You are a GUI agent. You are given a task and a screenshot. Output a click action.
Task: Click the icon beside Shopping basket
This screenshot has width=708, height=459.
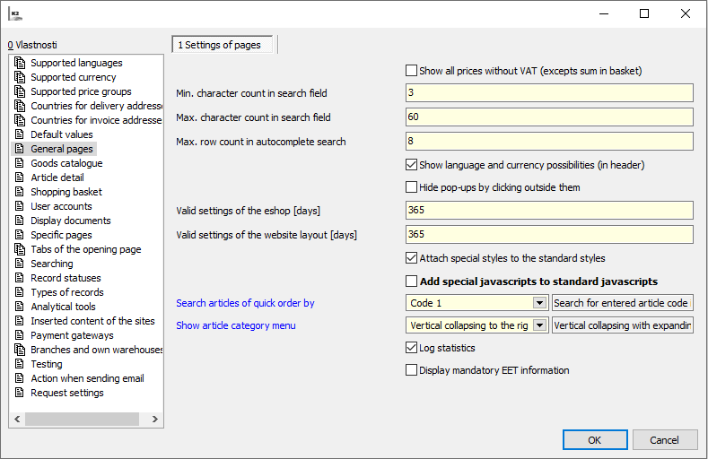(20, 192)
